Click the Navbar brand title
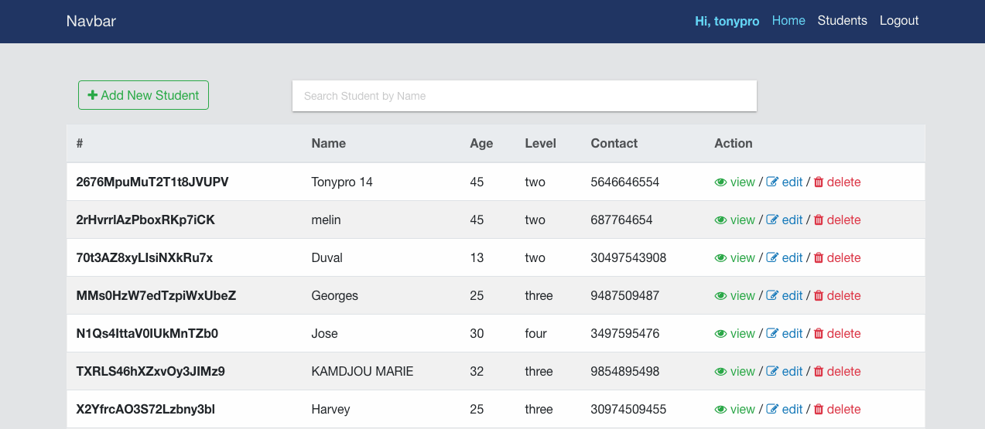Image resolution: width=985 pixels, height=429 pixels. tap(91, 21)
